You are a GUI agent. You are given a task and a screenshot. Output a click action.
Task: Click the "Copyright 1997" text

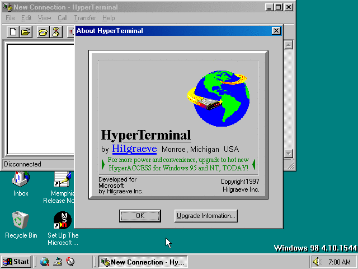click(x=240, y=182)
